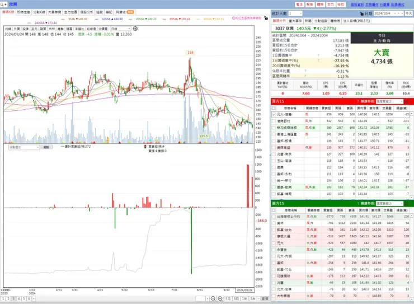This screenshot has height=304, width=414.
Task: Zoom in the chart with plus magnifier
Action: point(220,299)
